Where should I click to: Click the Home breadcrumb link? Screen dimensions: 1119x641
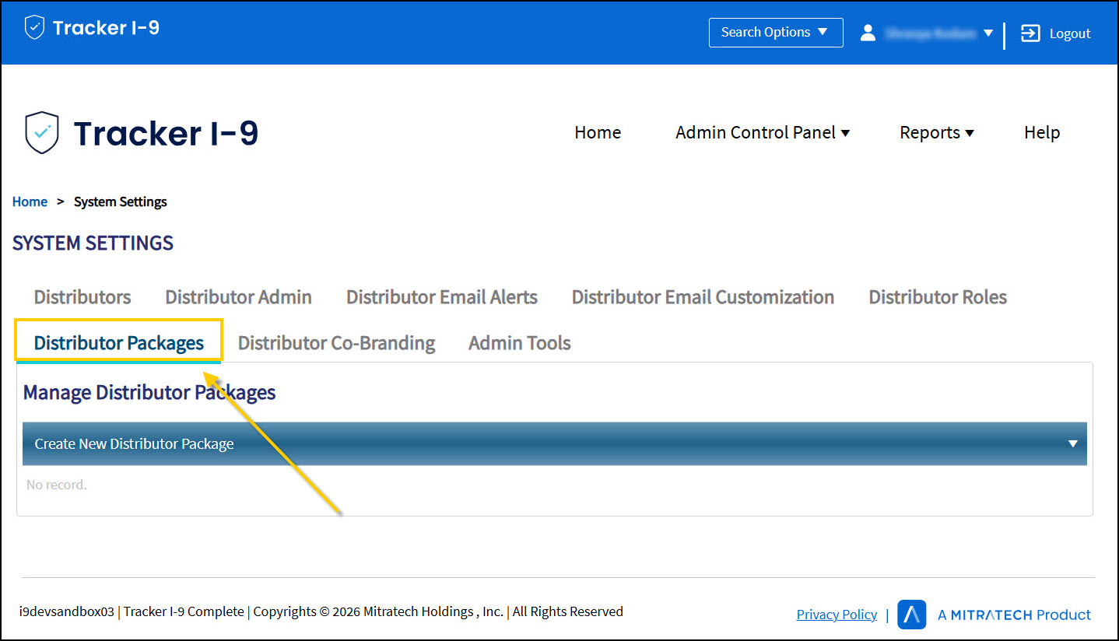30,202
